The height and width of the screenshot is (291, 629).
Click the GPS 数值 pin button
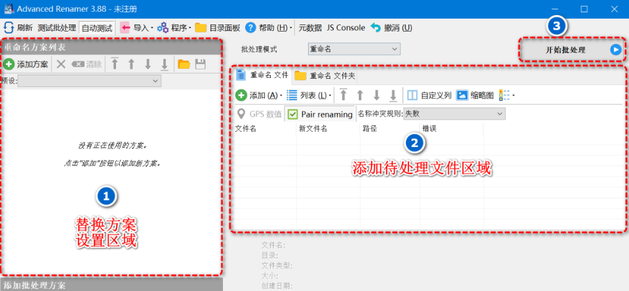pos(259,114)
